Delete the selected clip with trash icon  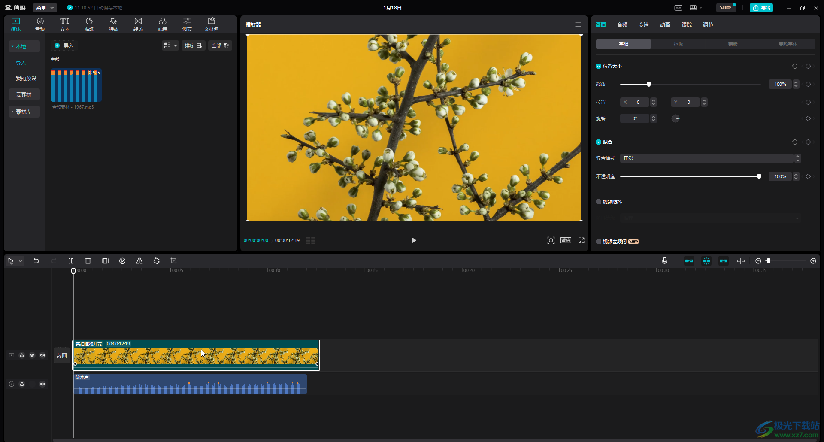coord(88,261)
